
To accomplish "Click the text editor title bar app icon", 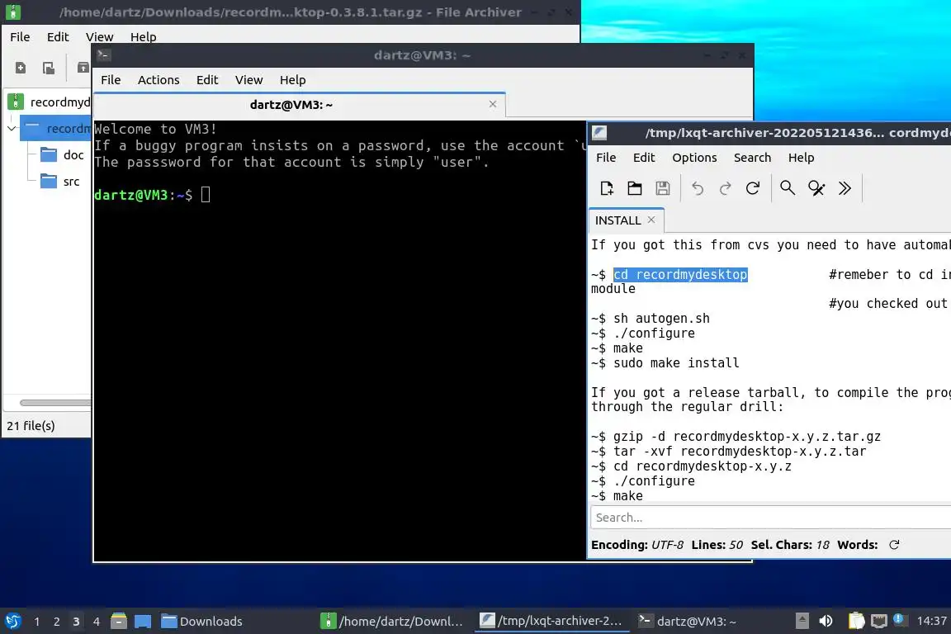I will point(599,133).
